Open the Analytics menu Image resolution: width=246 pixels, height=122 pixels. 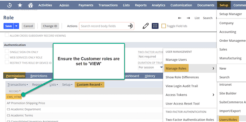[158, 5]
